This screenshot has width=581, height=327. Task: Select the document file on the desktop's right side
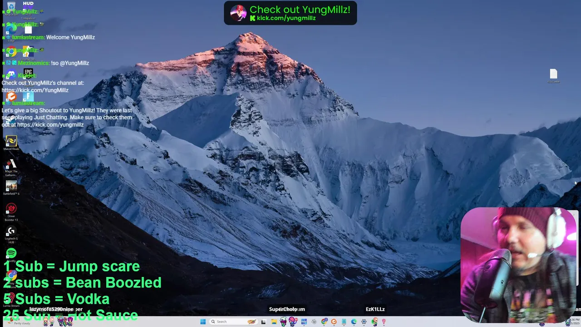tap(553, 76)
